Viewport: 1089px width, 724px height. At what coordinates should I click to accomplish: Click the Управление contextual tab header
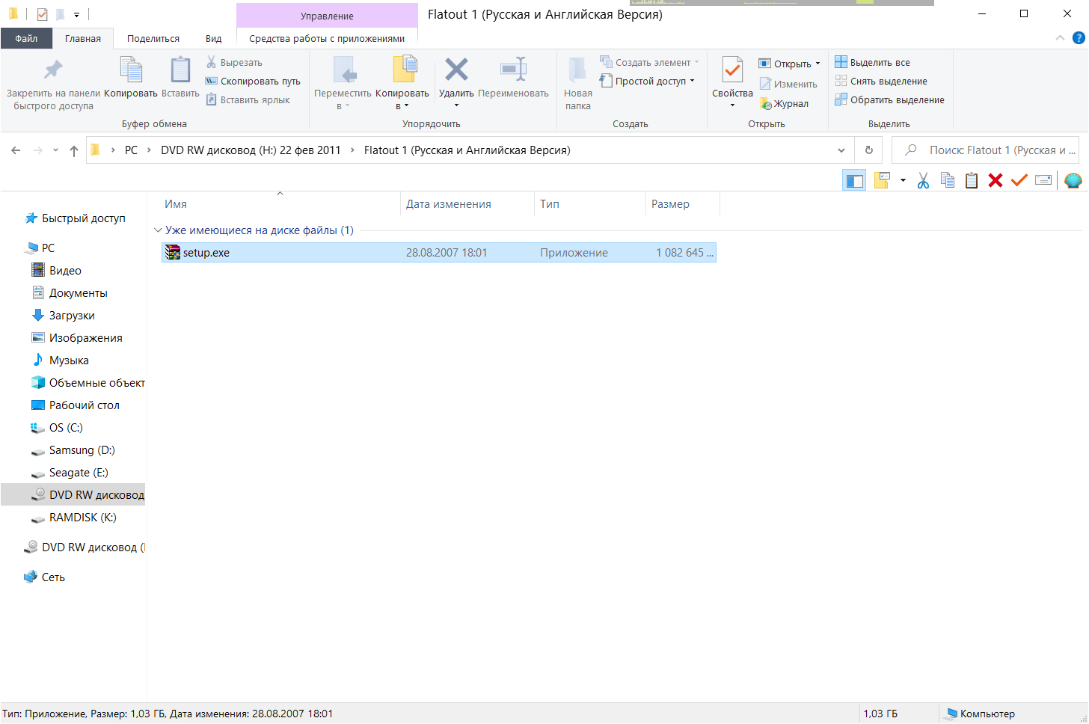coord(327,16)
